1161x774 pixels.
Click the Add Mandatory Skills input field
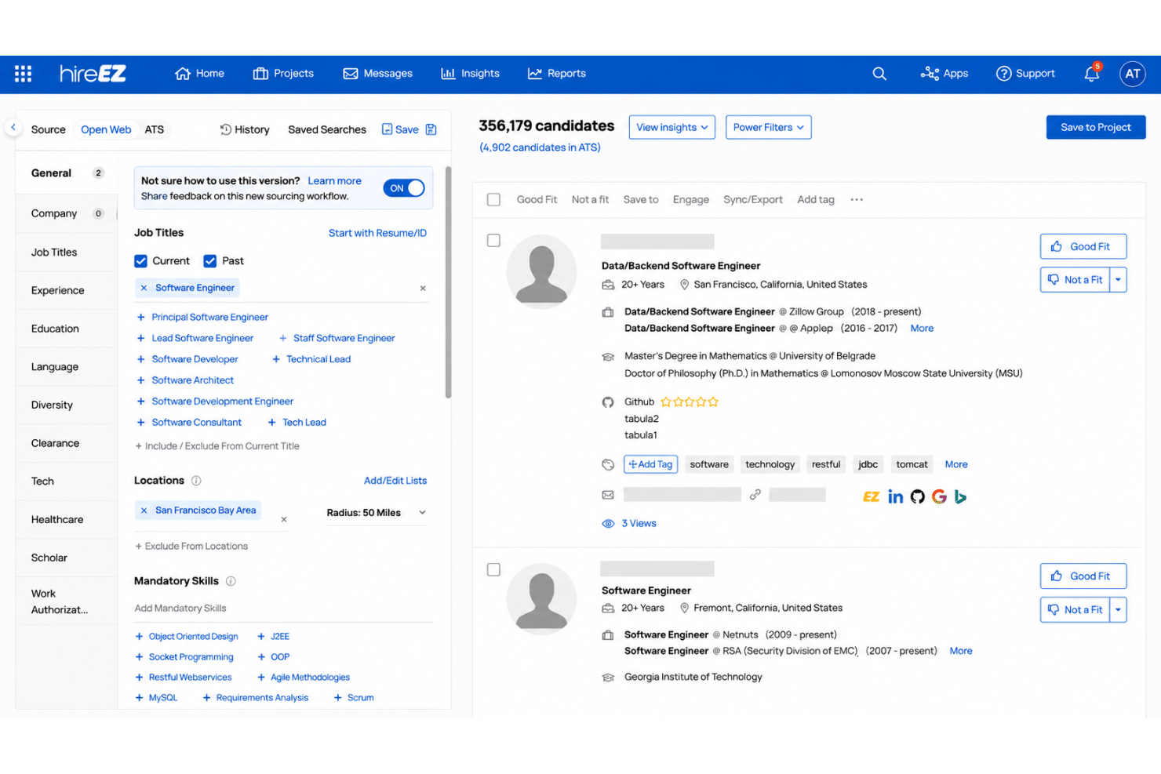coord(282,609)
